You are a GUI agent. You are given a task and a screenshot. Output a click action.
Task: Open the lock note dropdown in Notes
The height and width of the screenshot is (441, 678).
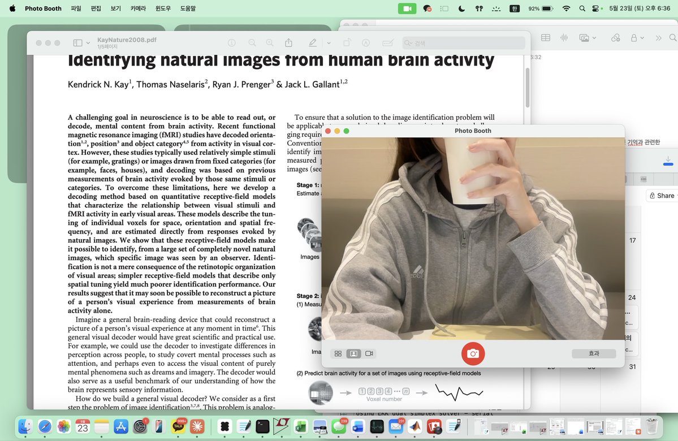[x=637, y=38]
